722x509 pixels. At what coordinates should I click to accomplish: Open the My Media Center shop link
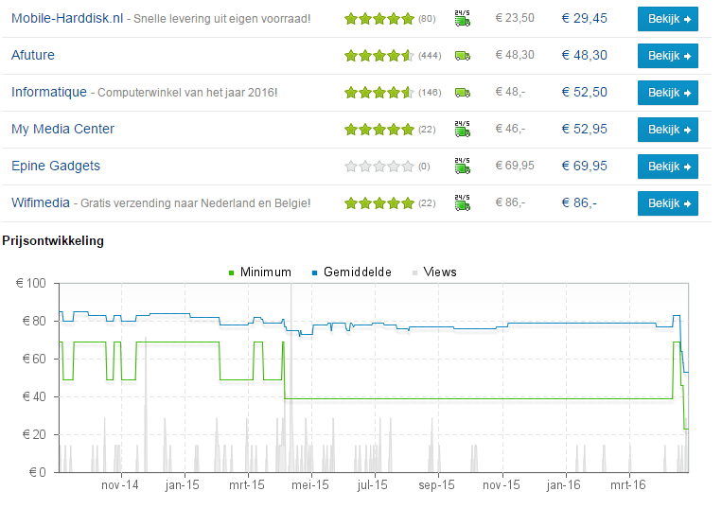coord(62,129)
